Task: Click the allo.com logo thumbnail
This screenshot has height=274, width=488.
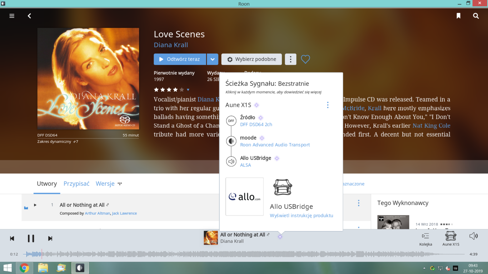Action: (x=244, y=197)
